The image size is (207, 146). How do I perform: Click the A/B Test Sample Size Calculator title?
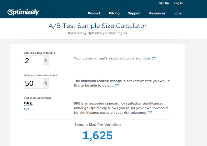click(98, 26)
